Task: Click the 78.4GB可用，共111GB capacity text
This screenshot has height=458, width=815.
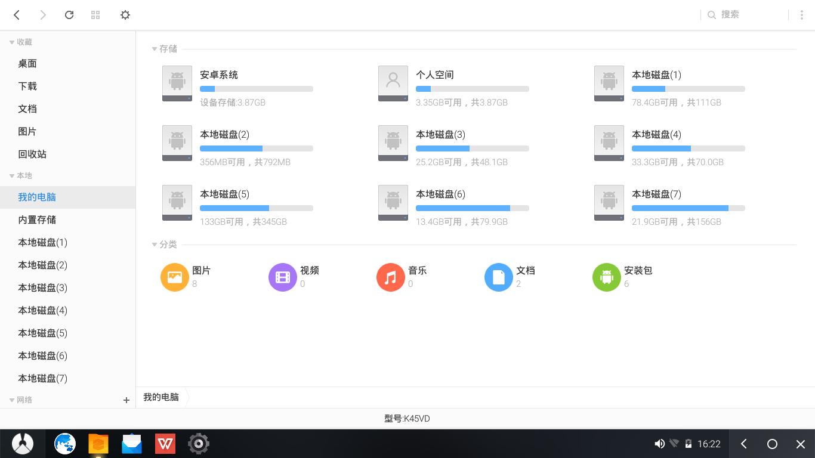Action: [677, 103]
